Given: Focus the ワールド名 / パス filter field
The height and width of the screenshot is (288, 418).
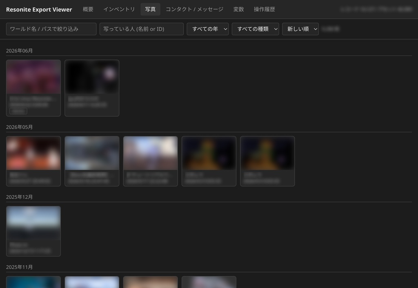Looking at the screenshot, I should [51, 29].
